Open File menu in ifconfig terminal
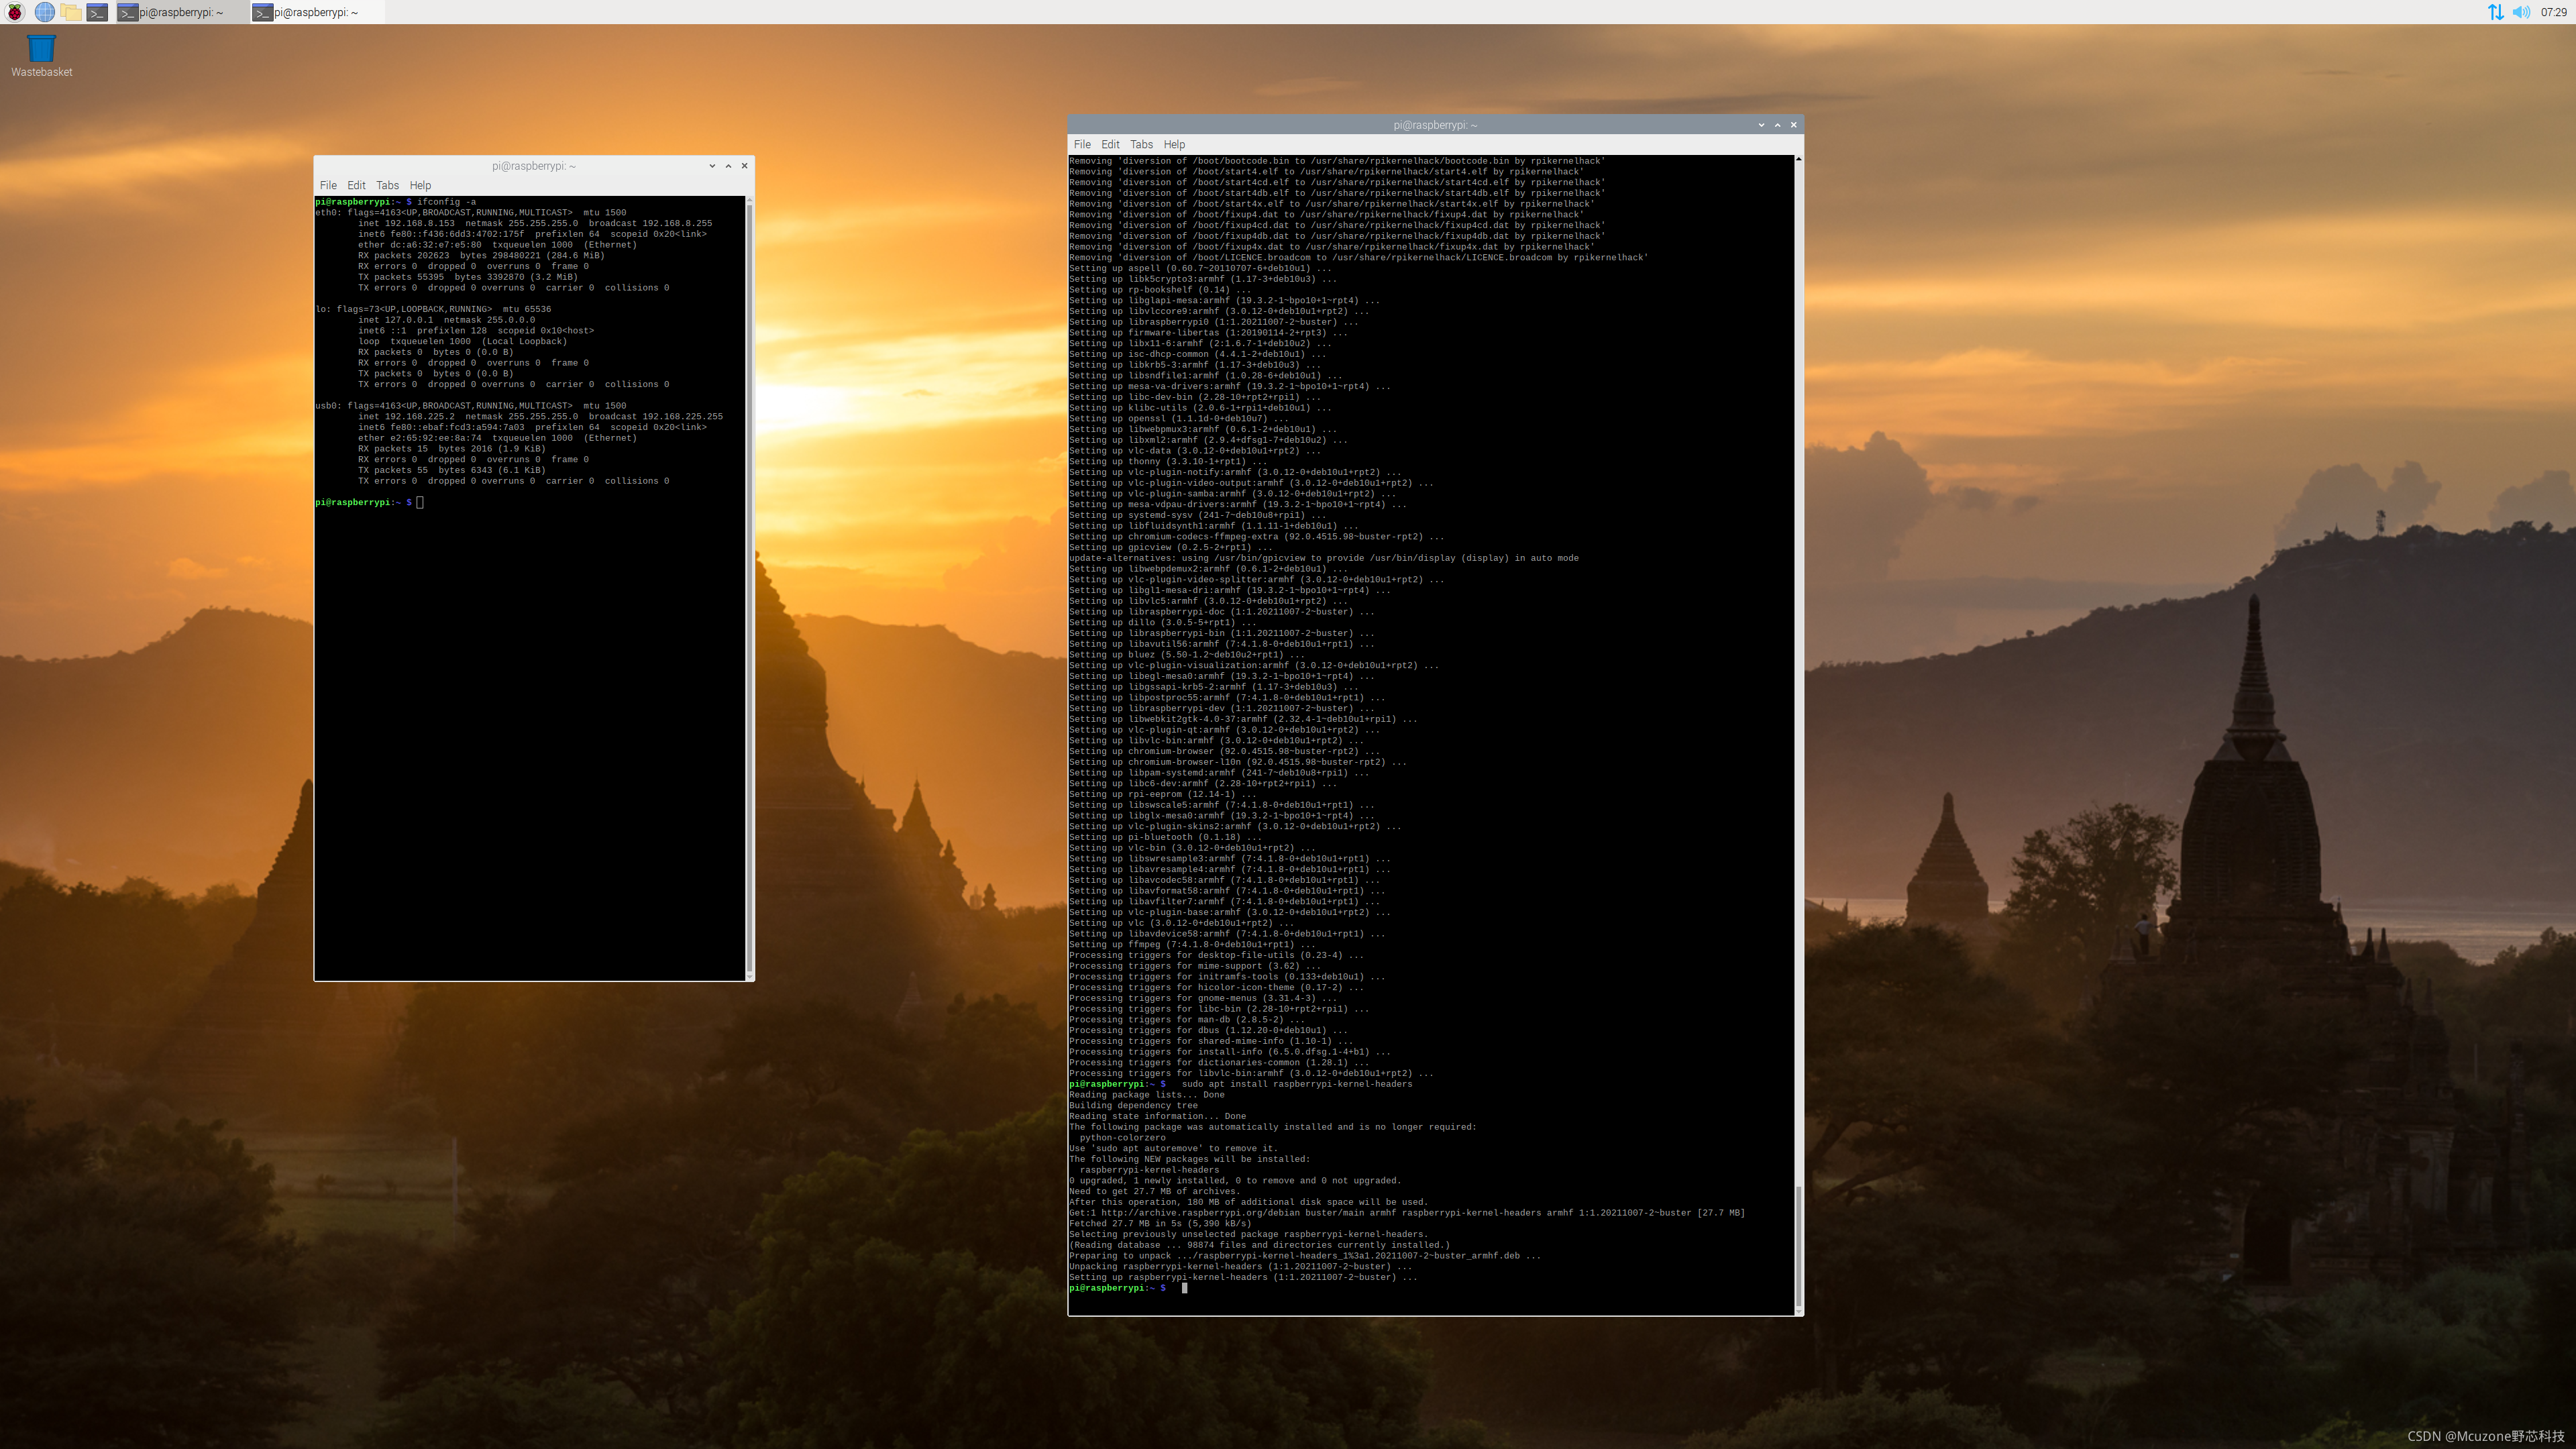 pos(328,185)
